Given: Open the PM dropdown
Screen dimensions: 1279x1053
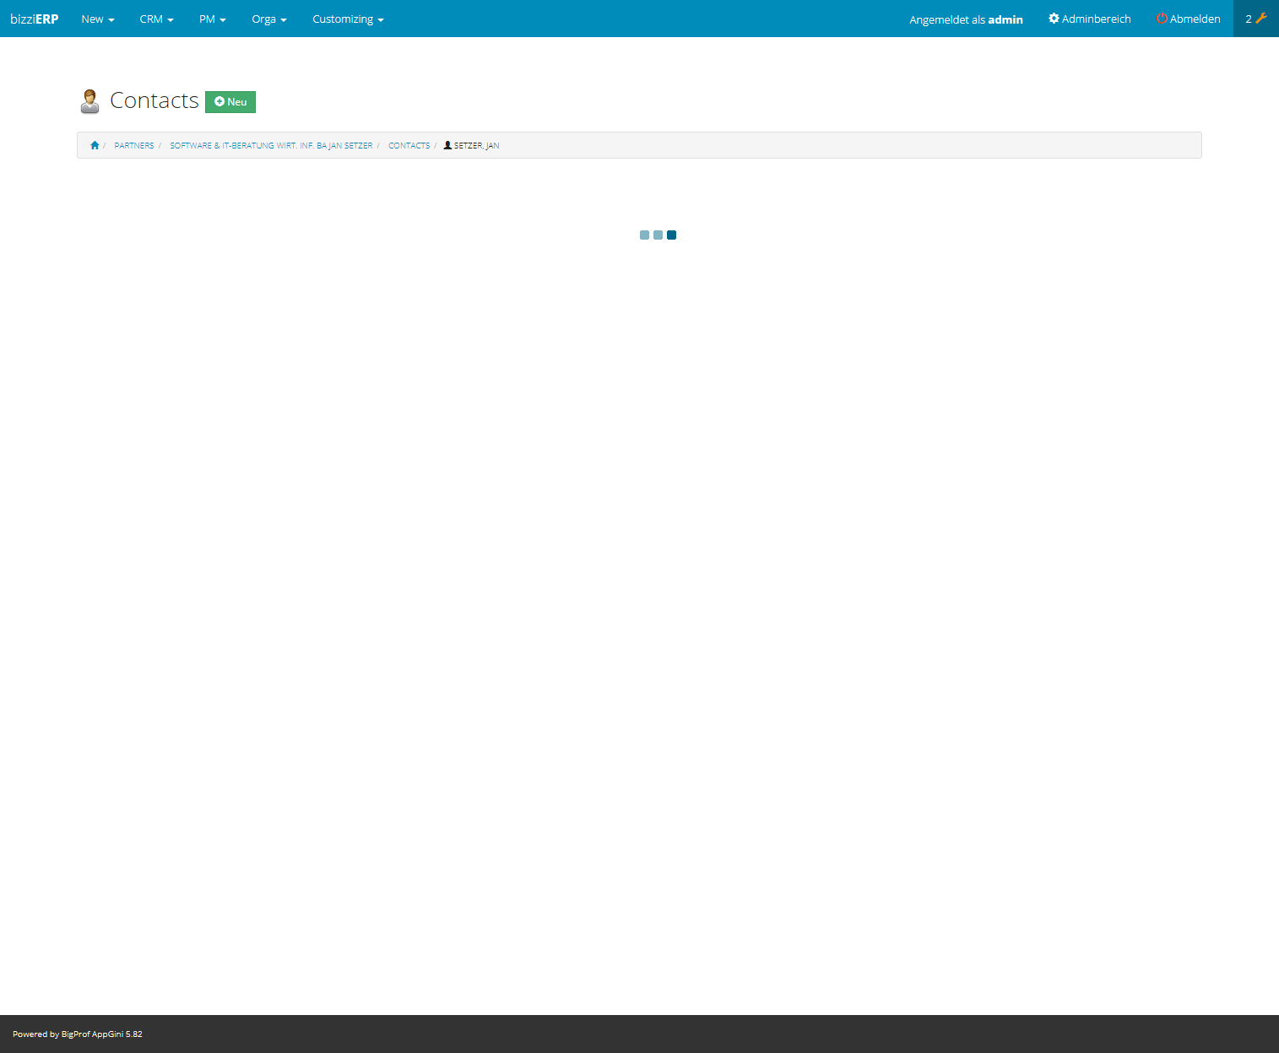Looking at the screenshot, I should [x=213, y=19].
